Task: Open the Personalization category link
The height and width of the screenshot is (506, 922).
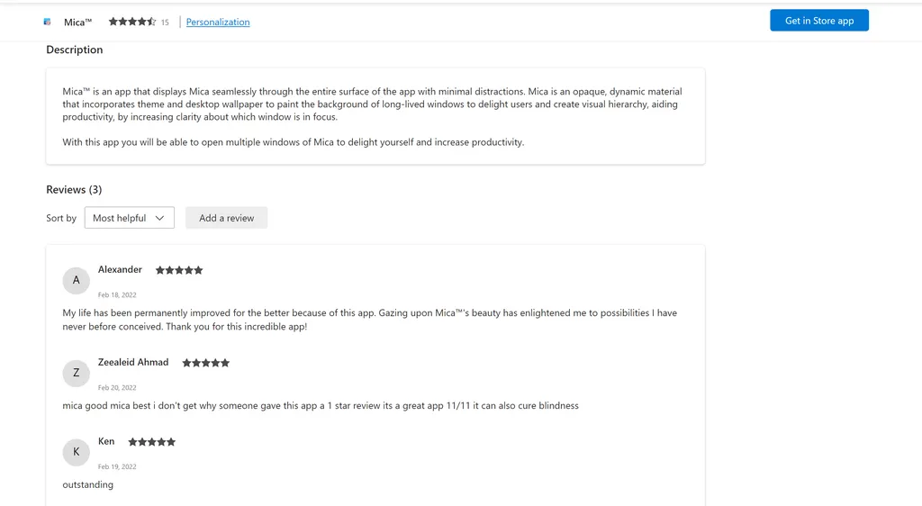Action: (x=218, y=22)
